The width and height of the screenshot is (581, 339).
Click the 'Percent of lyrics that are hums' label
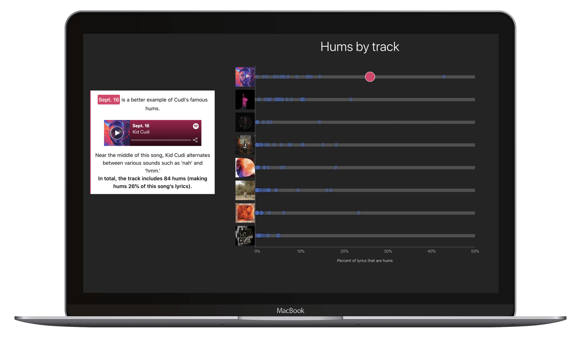coord(365,261)
